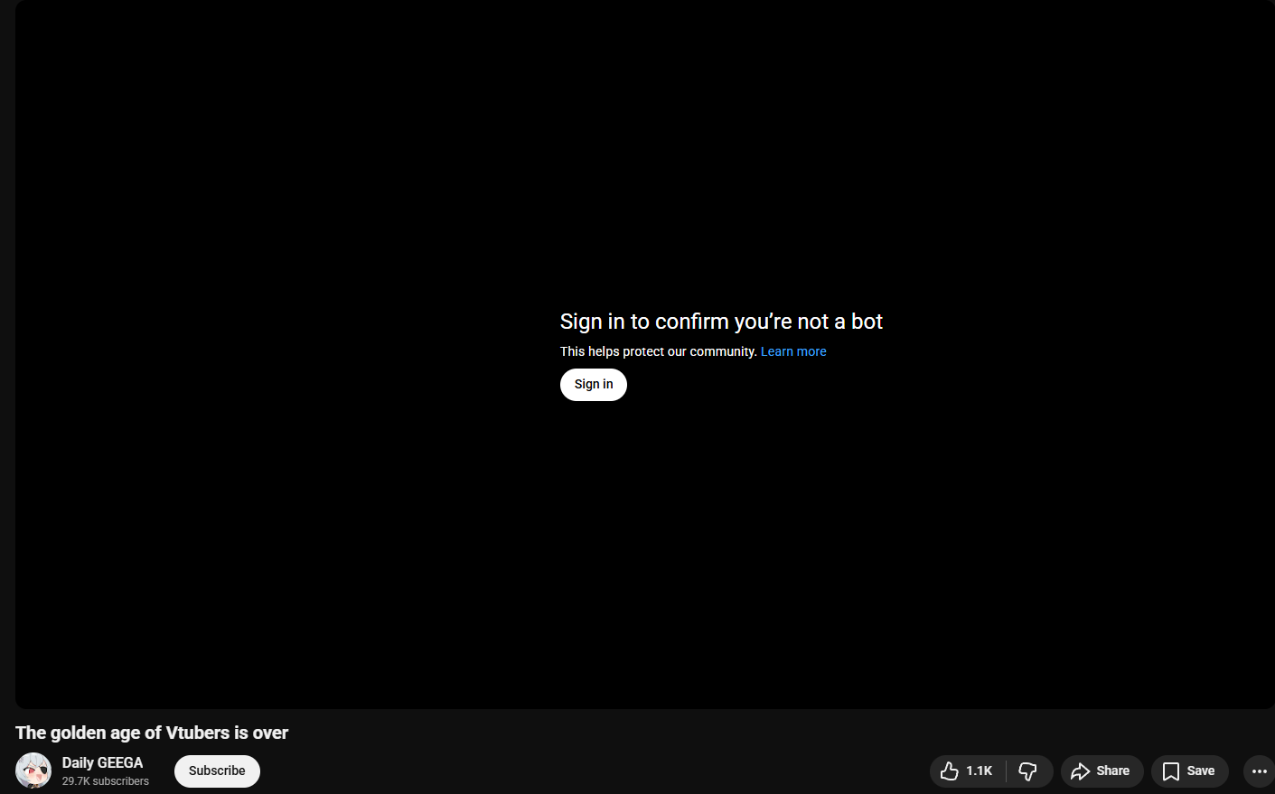Click the Daily GEEGA channel name
Image resolution: width=1275 pixels, height=794 pixels.
102,762
